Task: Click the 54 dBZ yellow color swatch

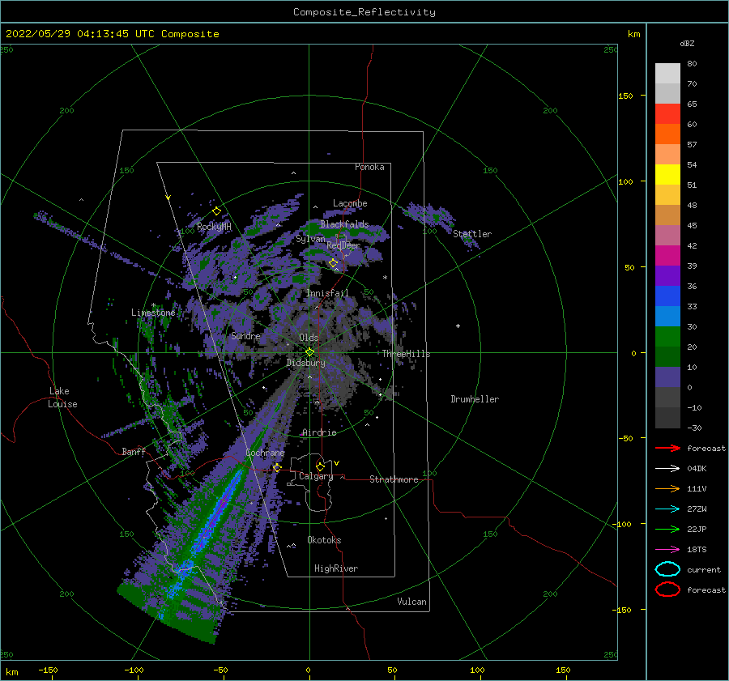Action: coord(667,175)
